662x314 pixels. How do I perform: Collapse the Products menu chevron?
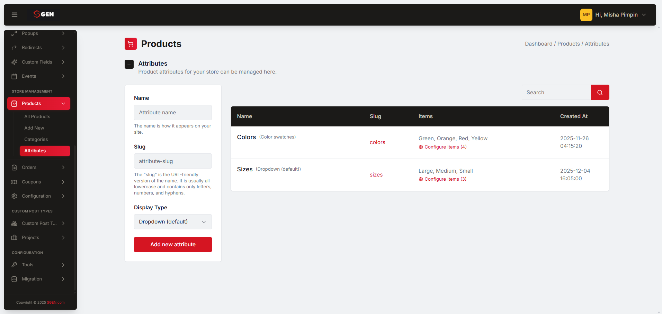pos(63,104)
